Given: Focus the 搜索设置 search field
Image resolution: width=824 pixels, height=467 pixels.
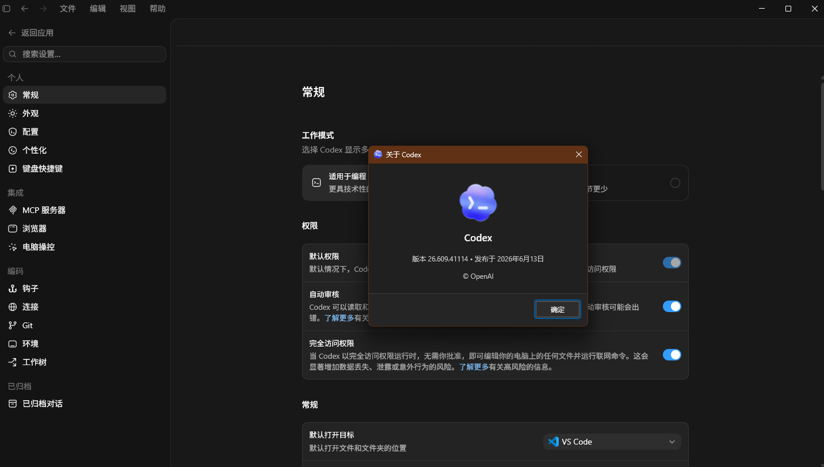Looking at the screenshot, I should (85, 54).
